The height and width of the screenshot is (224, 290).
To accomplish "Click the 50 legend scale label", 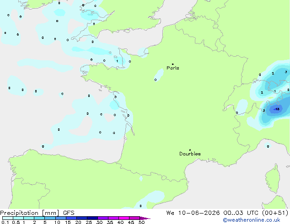I will (x=141, y=222).
